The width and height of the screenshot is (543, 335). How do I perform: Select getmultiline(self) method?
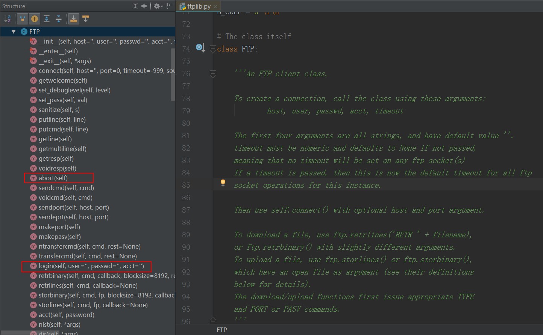[x=62, y=149]
